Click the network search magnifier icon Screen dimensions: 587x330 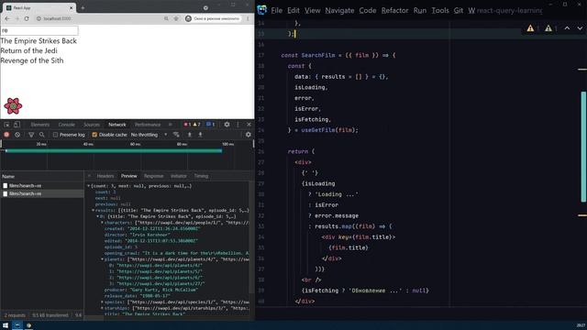(41, 135)
